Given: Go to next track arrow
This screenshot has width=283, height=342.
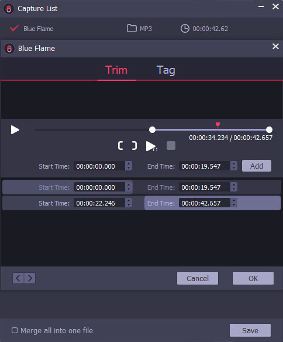Looking at the screenshot, I should point(30,278).
